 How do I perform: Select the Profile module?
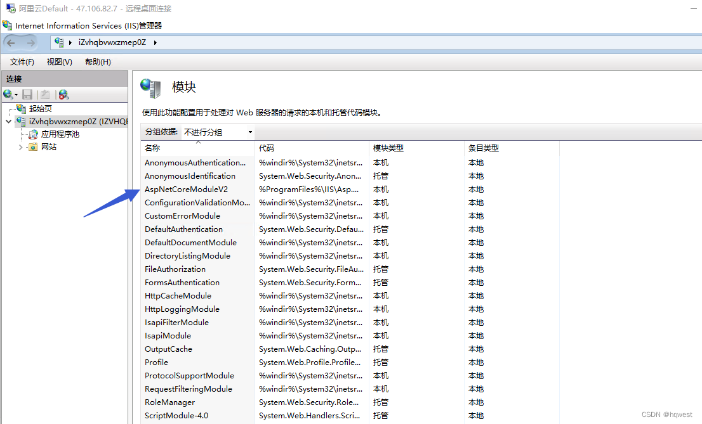pos(156,363)
